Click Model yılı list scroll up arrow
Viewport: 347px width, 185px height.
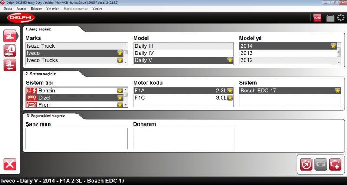[x=339, y=45]
